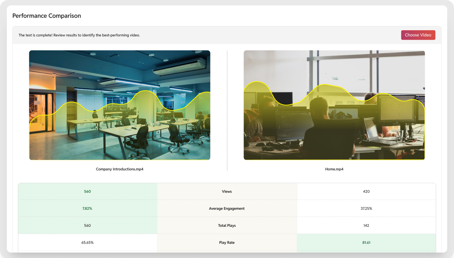Select the Play Rate row label
Image resolution: width=454 pixels, height=258 pixels.
pyautogui.click(x=227, y=242)
